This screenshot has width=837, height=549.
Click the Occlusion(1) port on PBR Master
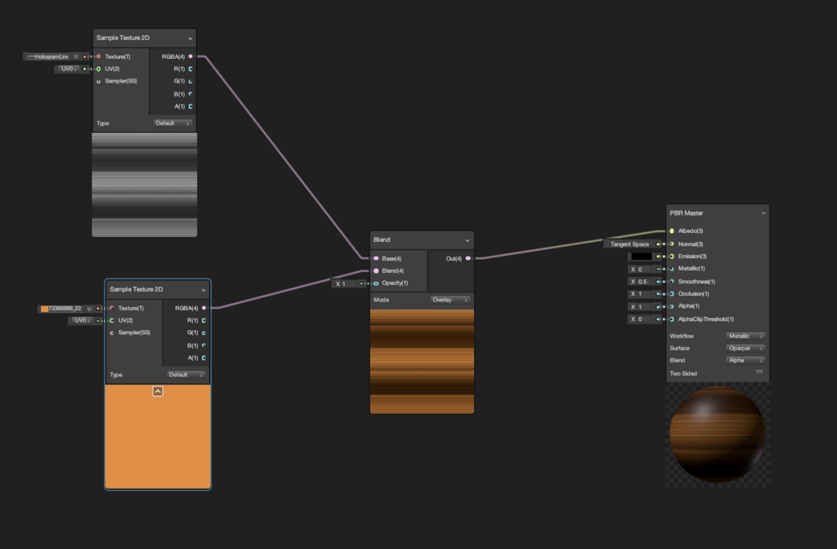click(x=672, y=294)
